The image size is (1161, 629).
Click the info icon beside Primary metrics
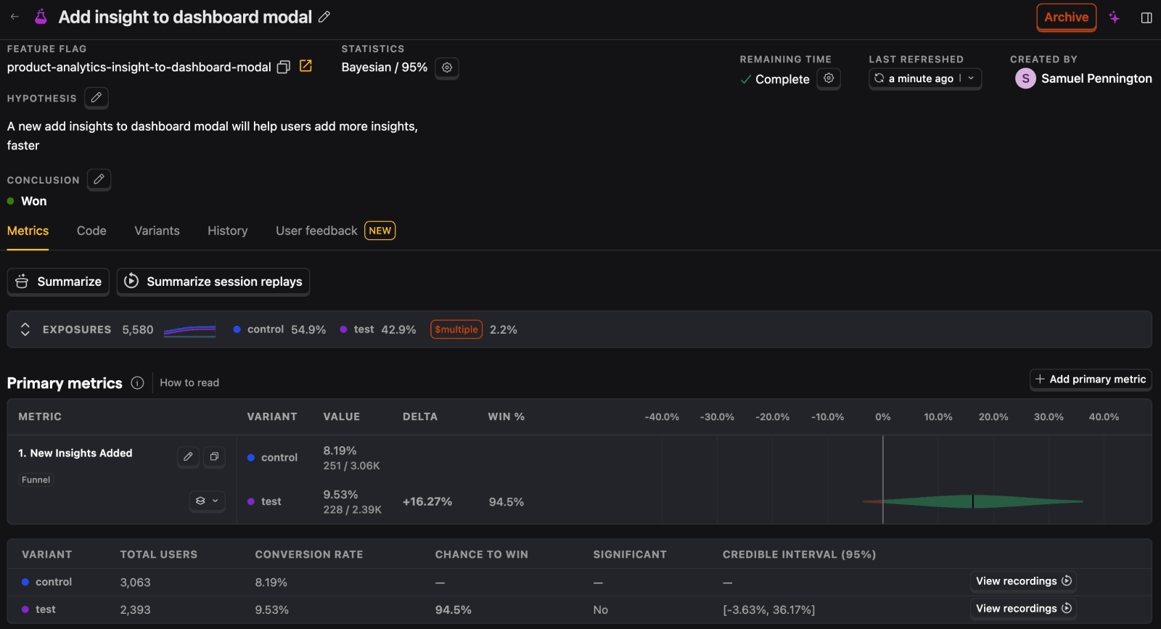137,383
